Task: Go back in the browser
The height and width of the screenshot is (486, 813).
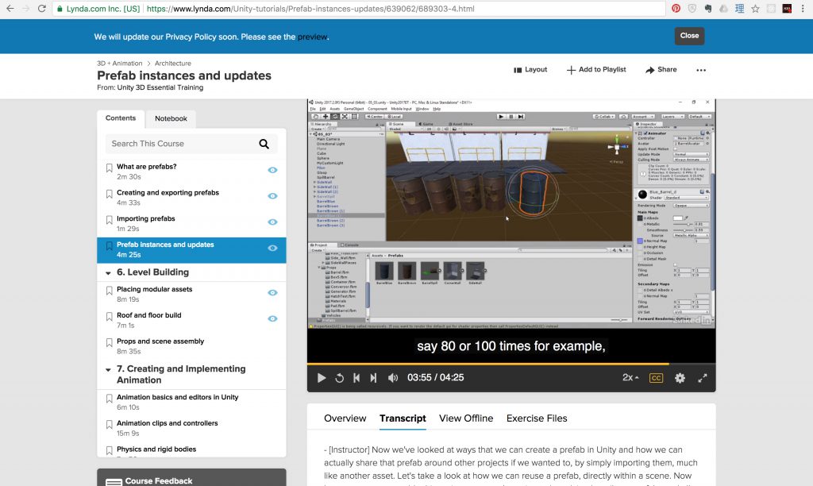Action: [x=10, y=9]
